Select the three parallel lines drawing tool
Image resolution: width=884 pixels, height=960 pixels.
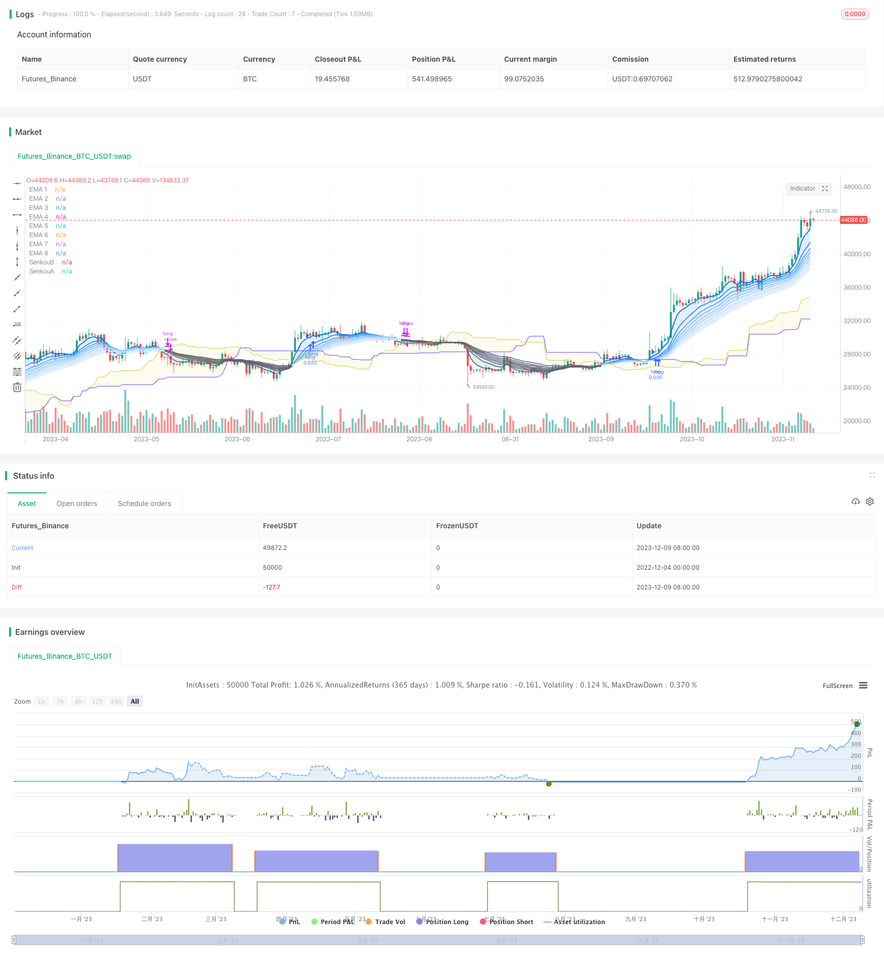coord(17,356)
